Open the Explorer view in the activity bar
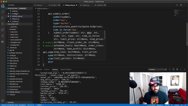The image size is (188, 106). [x=3, y=6]
